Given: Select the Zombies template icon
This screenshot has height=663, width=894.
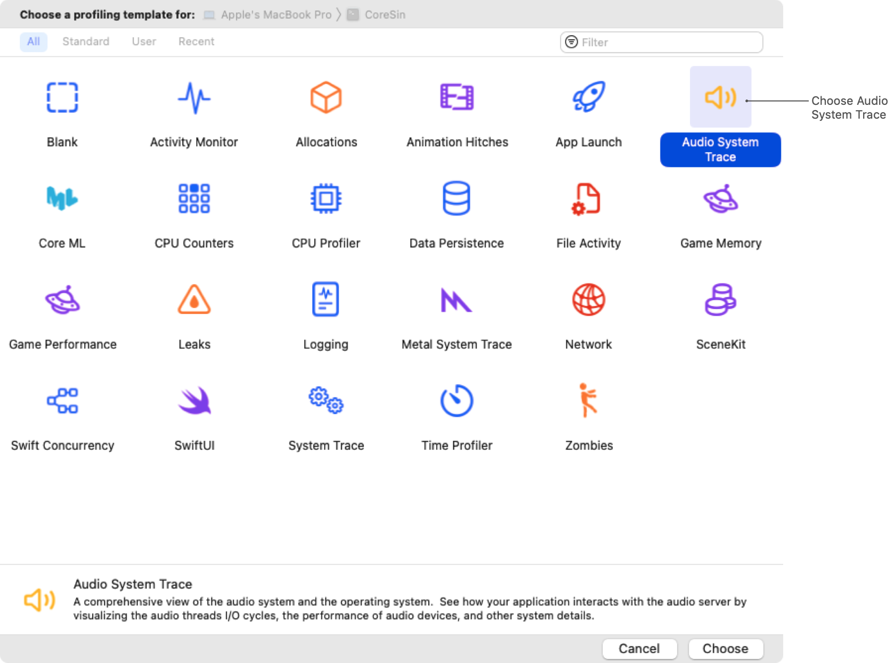Looking at the screenshot, I should [588, 401].
